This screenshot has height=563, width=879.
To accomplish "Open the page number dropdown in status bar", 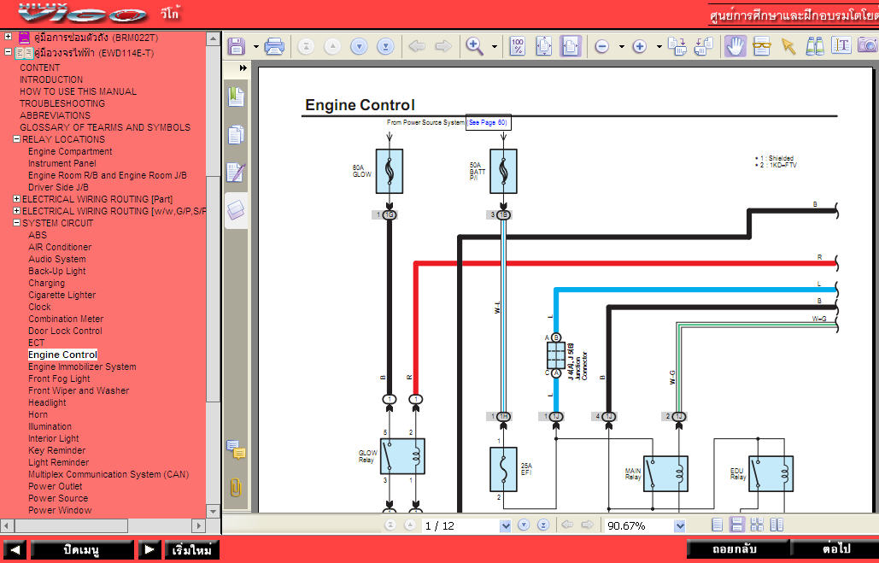I will [505, 525].
